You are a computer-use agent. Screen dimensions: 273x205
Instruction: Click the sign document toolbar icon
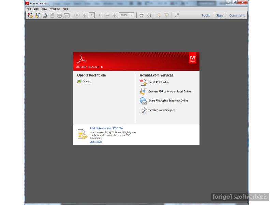(x=45, y=15)
